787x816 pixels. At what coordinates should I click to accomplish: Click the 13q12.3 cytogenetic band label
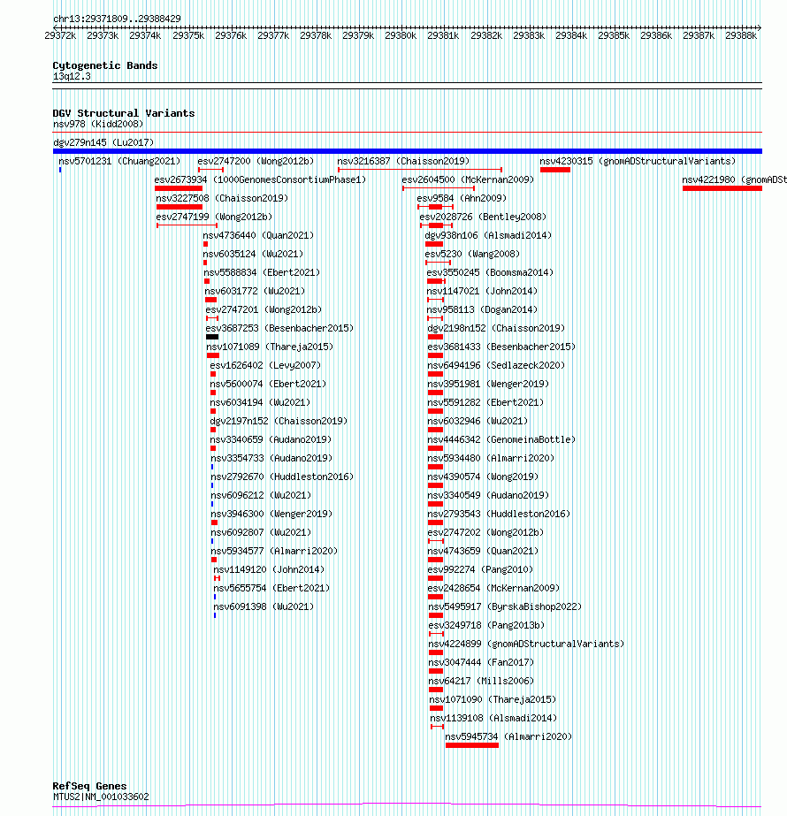coord(72,77)
